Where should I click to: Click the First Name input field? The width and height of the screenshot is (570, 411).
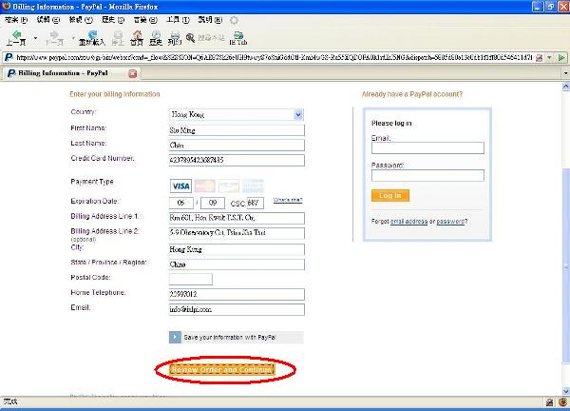(237, 130)
